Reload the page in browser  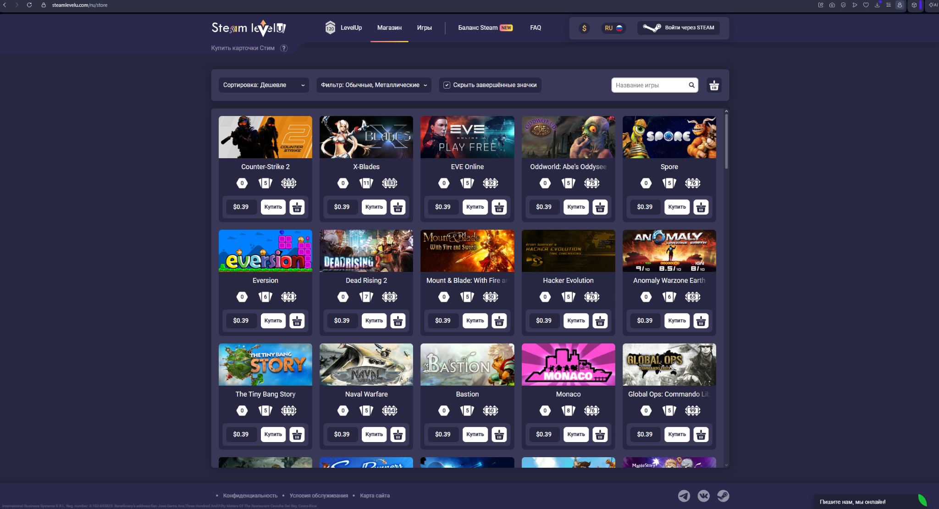coord(29,5)
